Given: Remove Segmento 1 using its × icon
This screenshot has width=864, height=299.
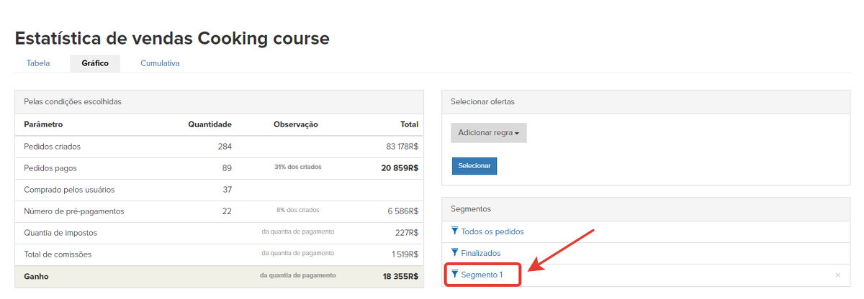Looking at the screenshot, I should pos(837,275).
